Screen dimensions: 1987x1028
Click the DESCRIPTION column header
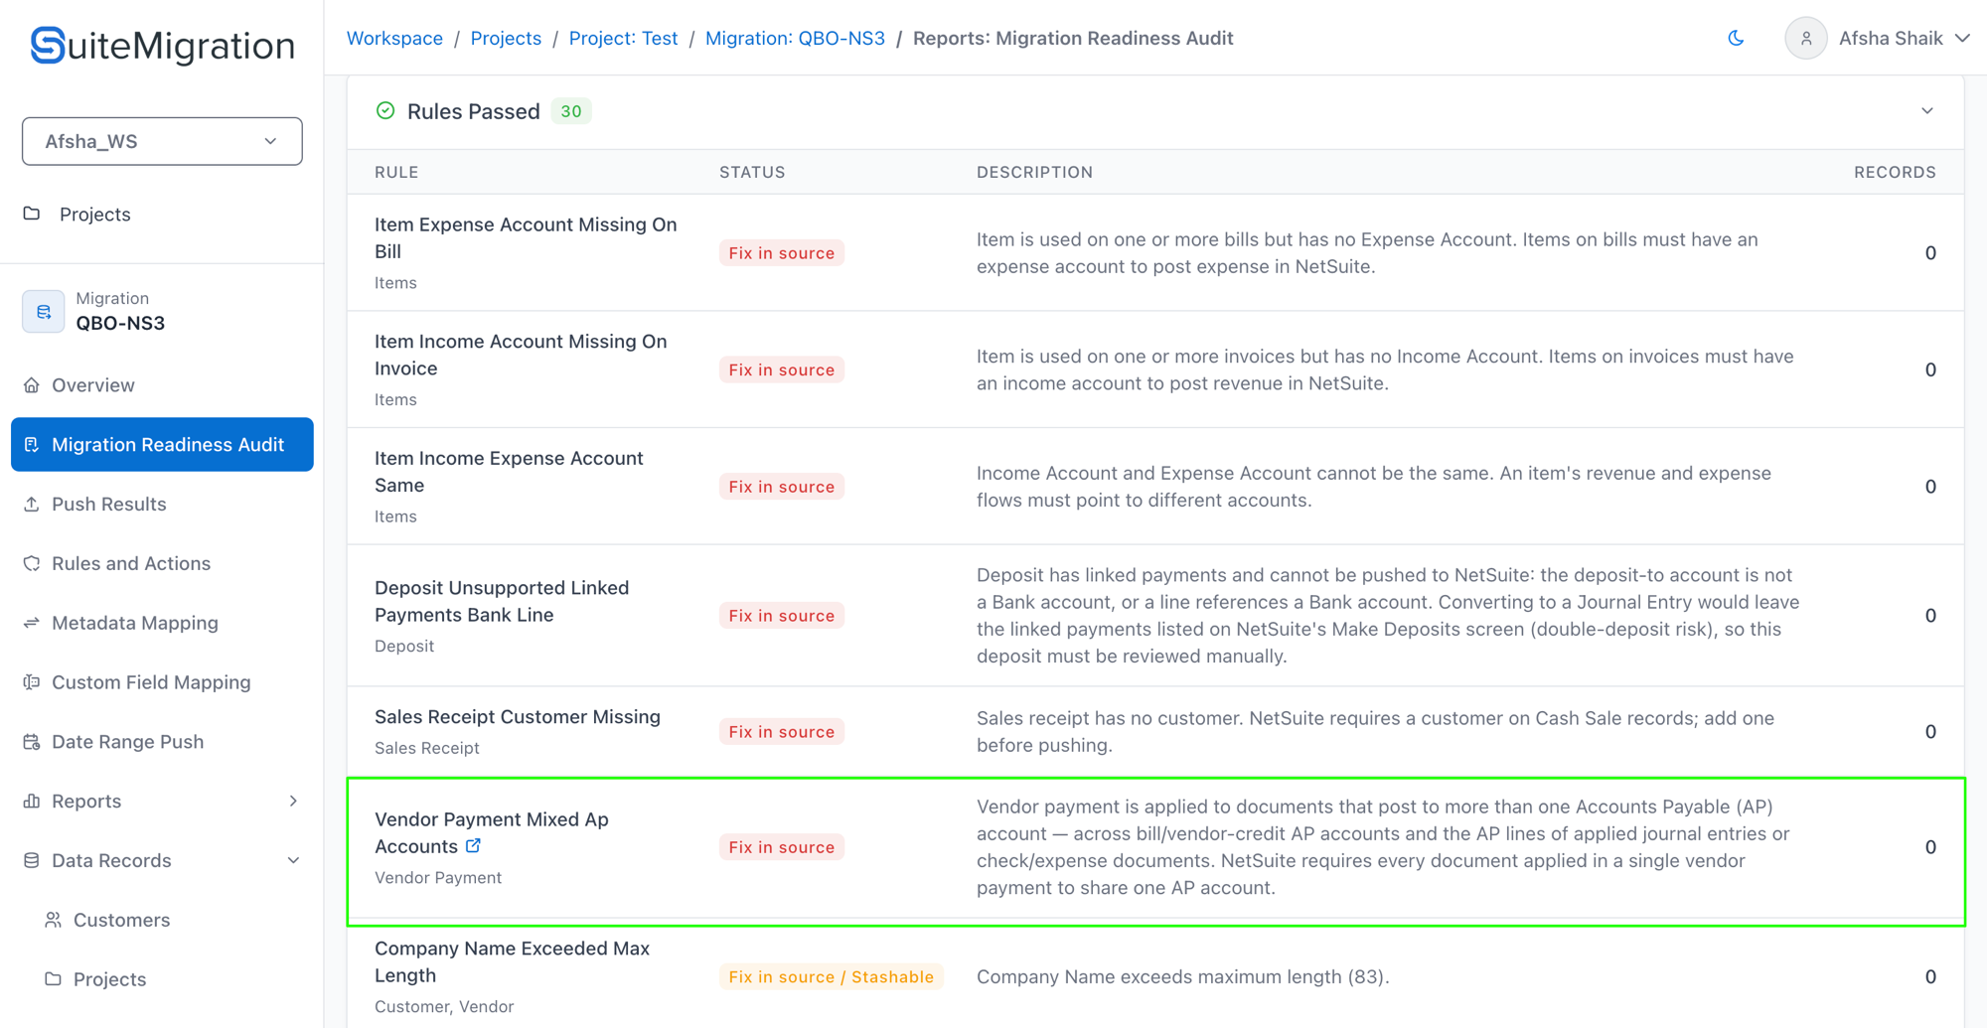pos(1034,172)
